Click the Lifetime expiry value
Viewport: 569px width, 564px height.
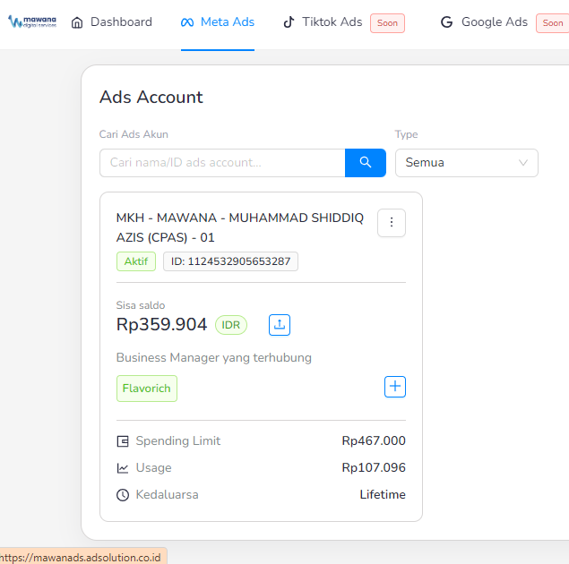click(383, 494)
